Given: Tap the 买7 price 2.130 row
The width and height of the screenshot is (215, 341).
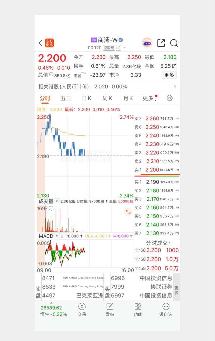Looking at the screenshot, I should [157, 233].
